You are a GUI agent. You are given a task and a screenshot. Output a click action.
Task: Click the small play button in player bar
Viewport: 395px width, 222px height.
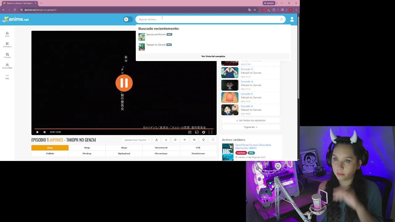[x=37, y=132]
